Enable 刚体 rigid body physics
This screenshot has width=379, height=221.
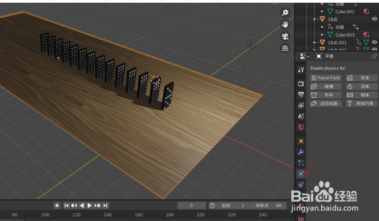pyautogui.click(x=362, y=95)
